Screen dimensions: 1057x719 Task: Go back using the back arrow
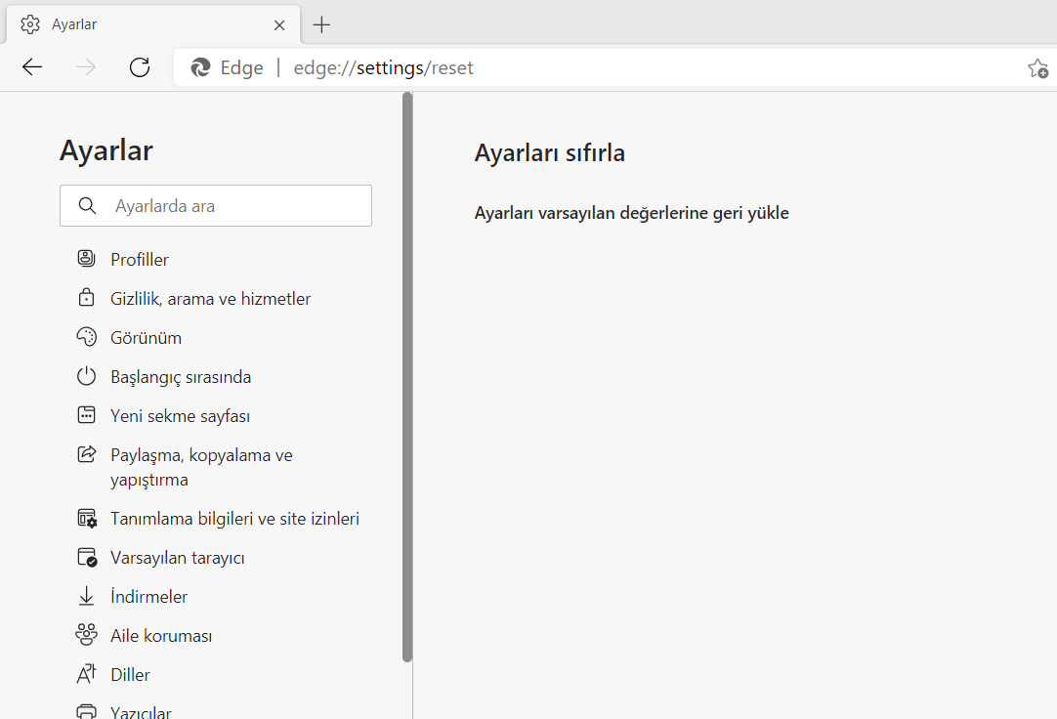click(x=32, y=67)
